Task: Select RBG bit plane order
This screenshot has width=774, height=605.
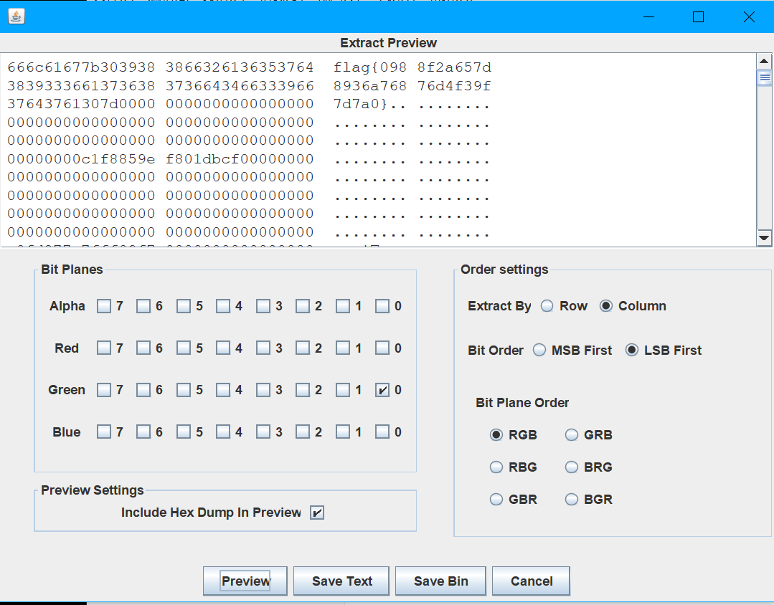Action: 496,467
